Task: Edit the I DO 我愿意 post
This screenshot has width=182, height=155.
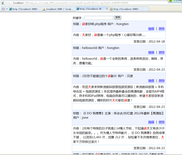Action: 151,122
